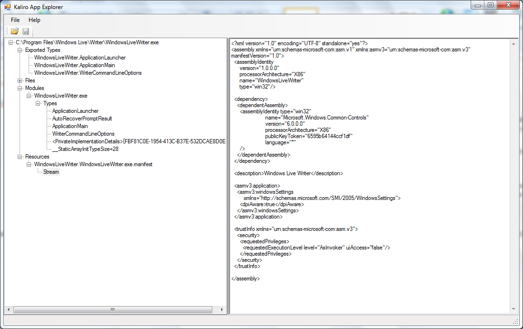This screenshot has width=523, height=329.
Task: Click the manifest pane scroll down arrow
Action: pos(513,309)
